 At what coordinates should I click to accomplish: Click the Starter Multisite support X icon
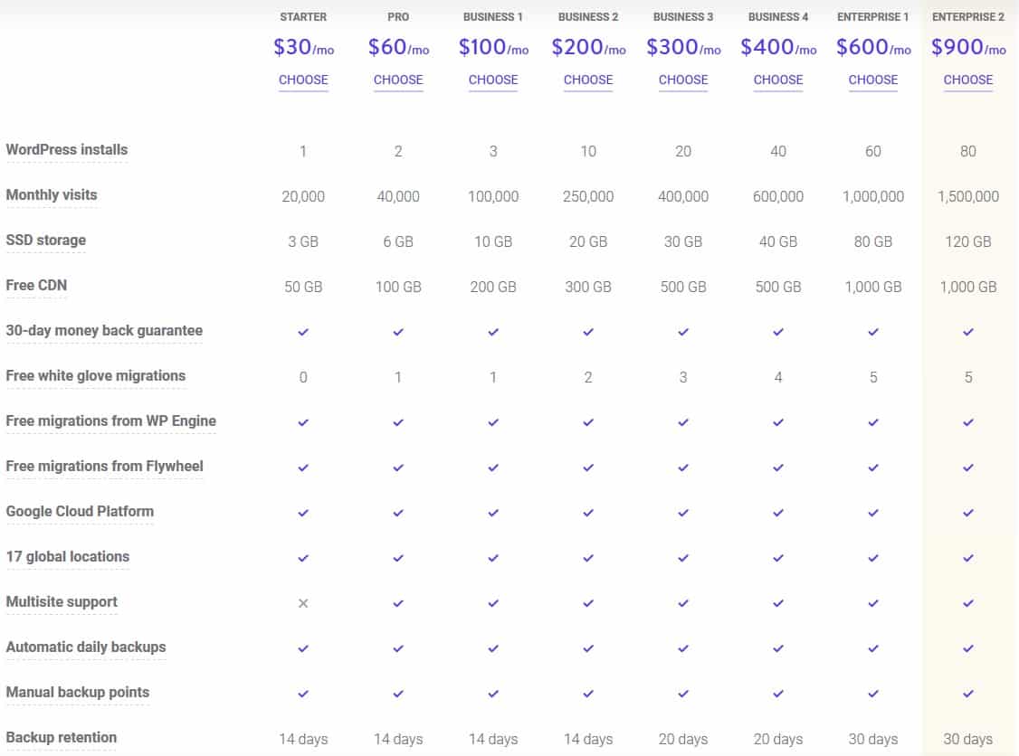[303, 603]
